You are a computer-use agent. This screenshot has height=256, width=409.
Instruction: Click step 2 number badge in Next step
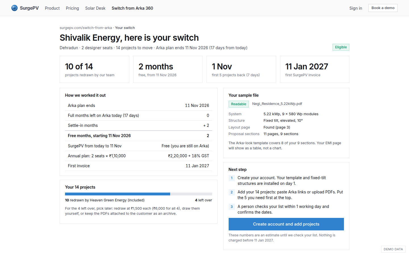pos(232,192)
